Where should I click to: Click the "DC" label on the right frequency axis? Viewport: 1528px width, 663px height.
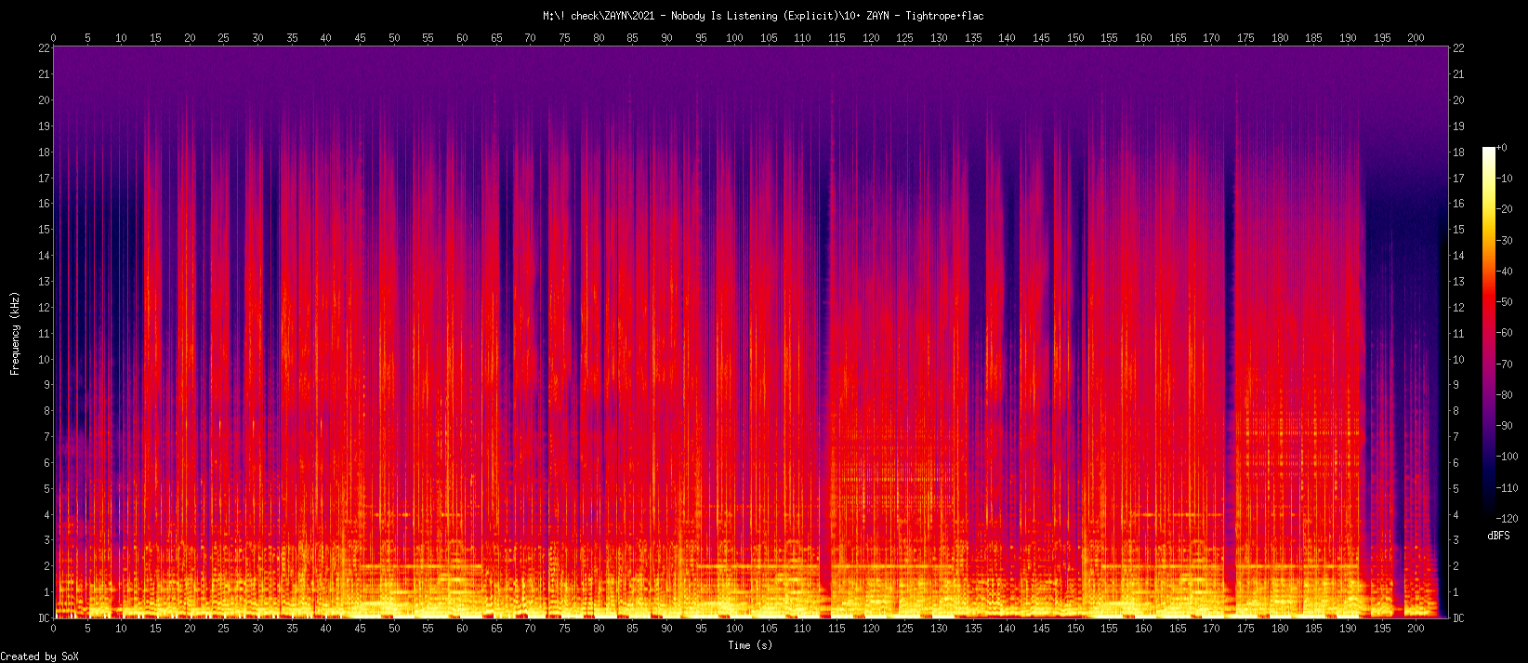click(x=1458, y=617)
